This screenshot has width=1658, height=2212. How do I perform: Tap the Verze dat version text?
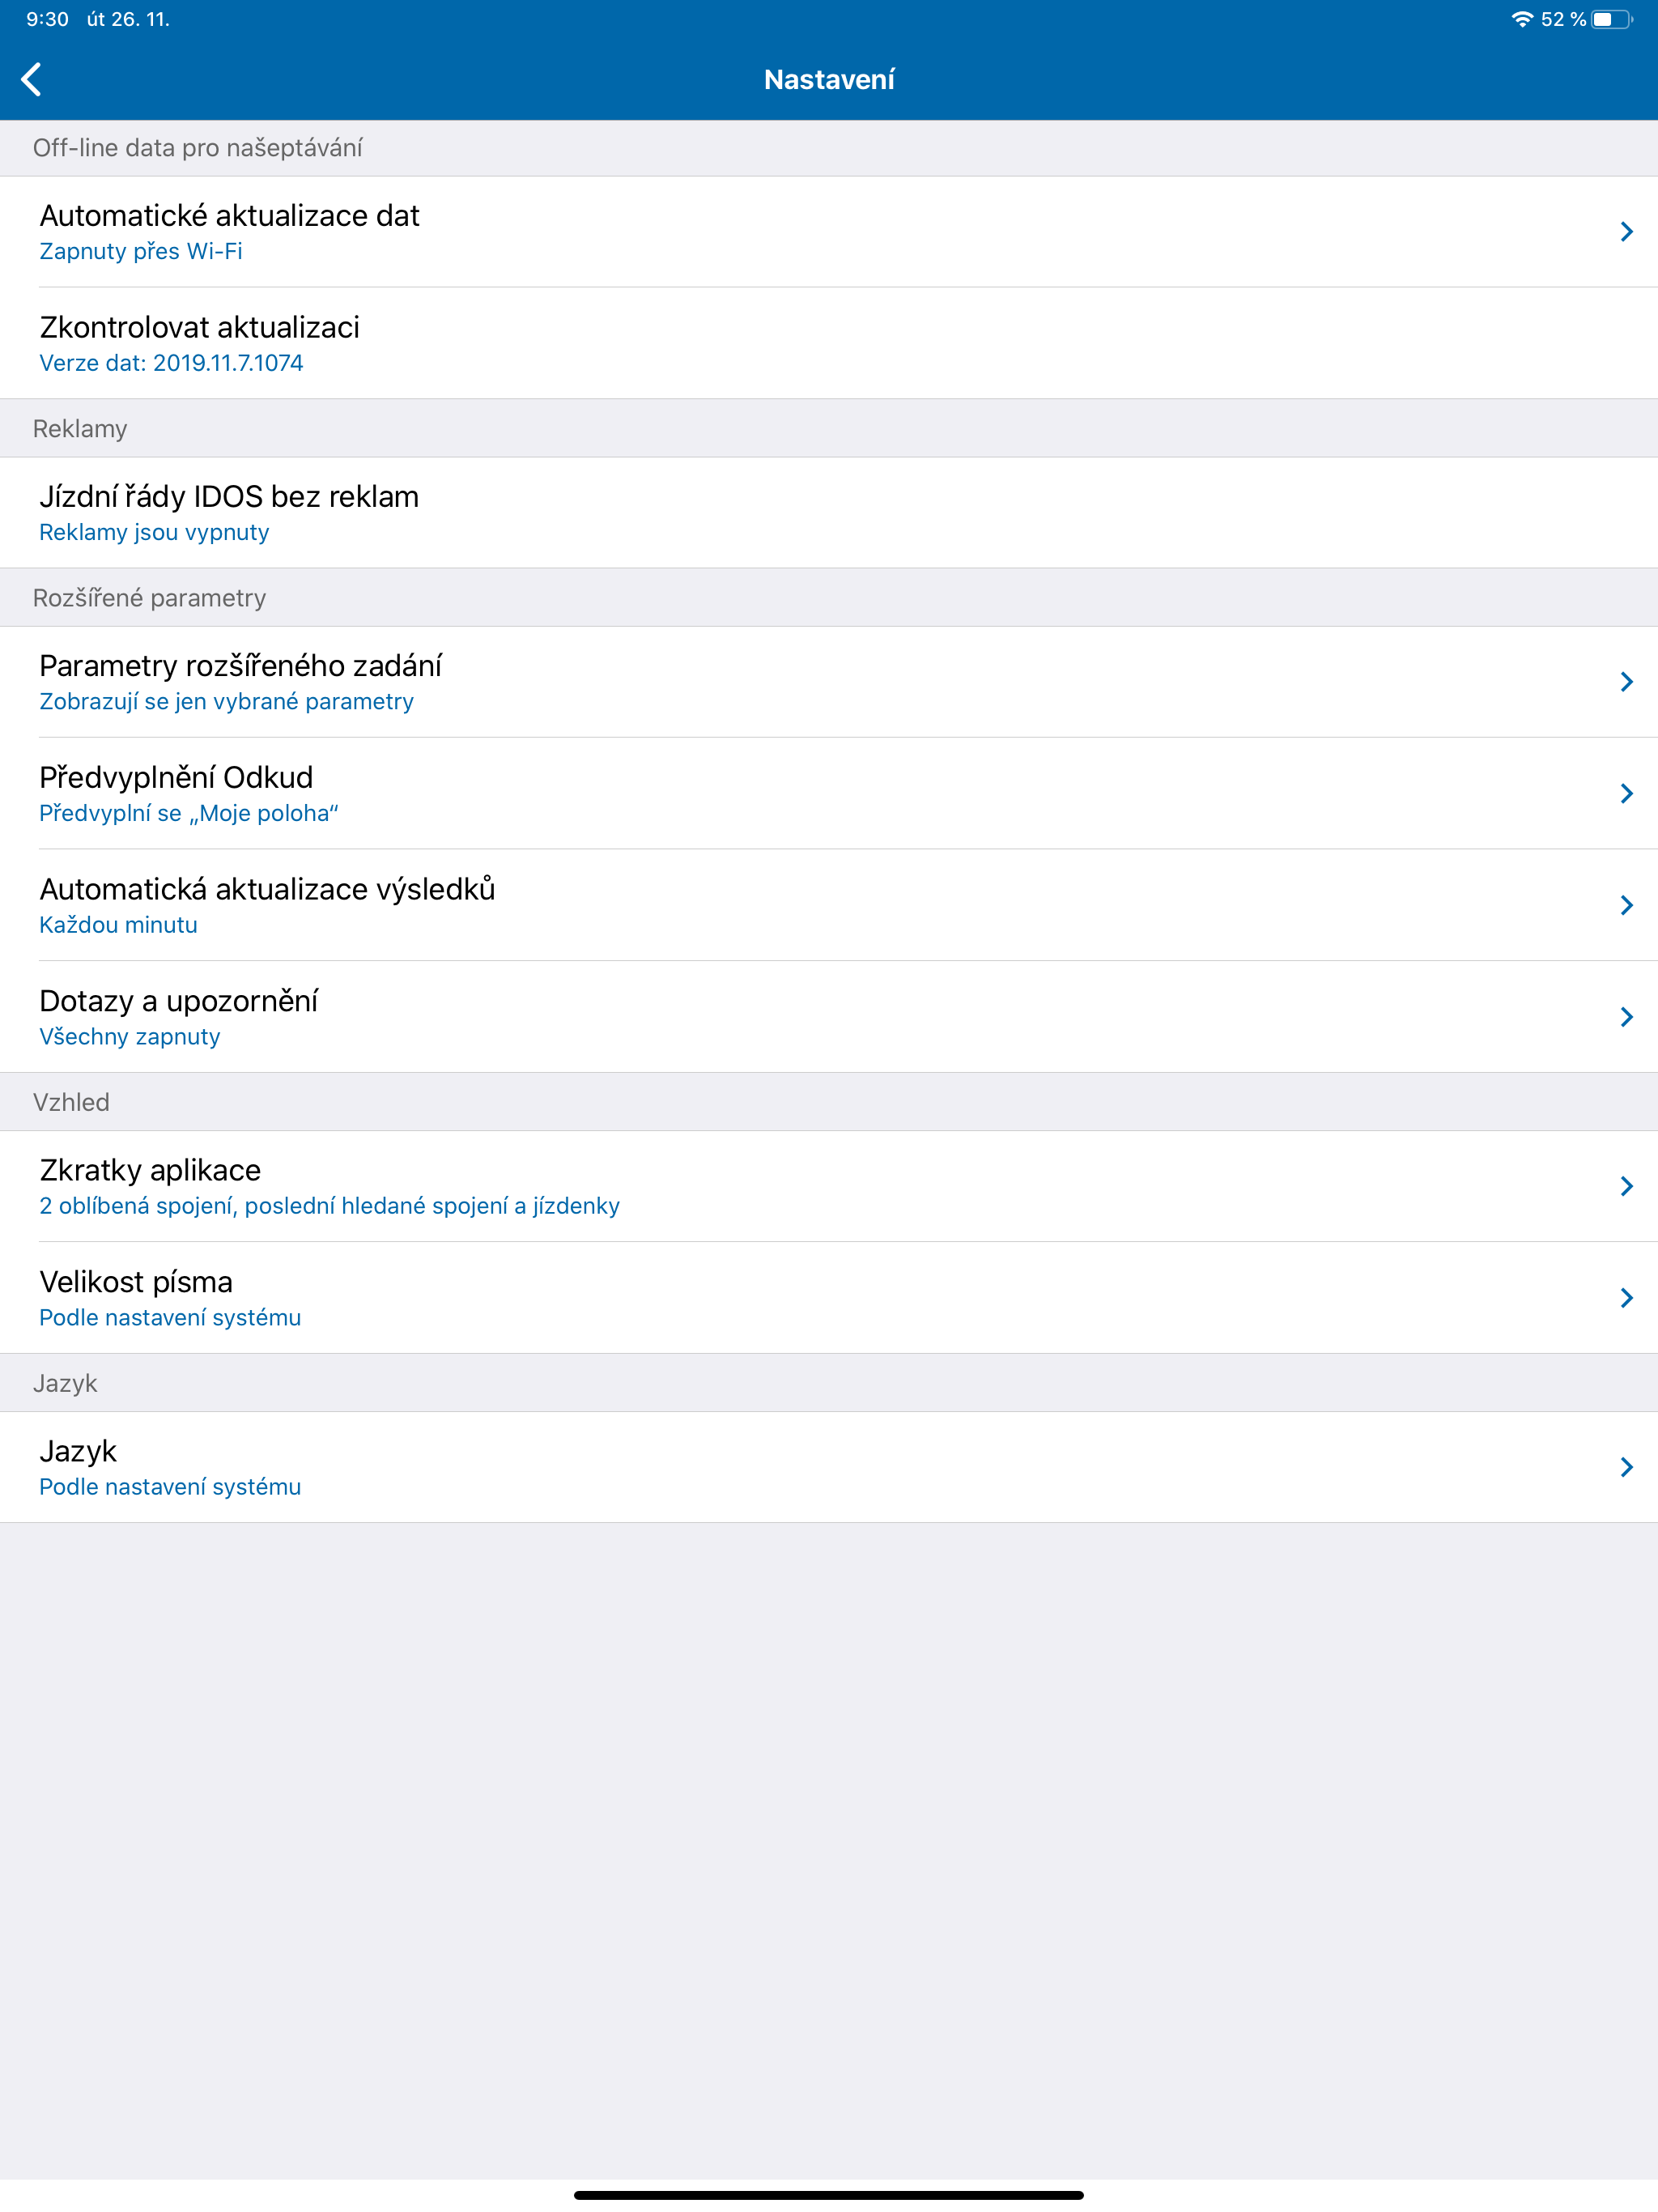click(x=171, y=363)
